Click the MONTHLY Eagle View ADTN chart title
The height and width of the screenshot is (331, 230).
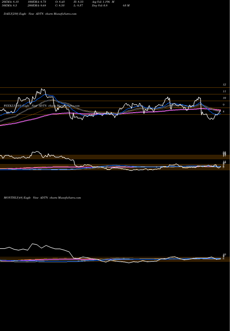[42, 198]
